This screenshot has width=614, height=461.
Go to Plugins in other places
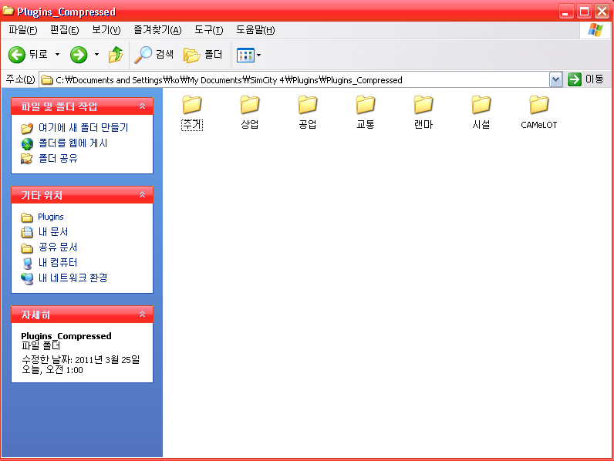[x=50, y=217]
